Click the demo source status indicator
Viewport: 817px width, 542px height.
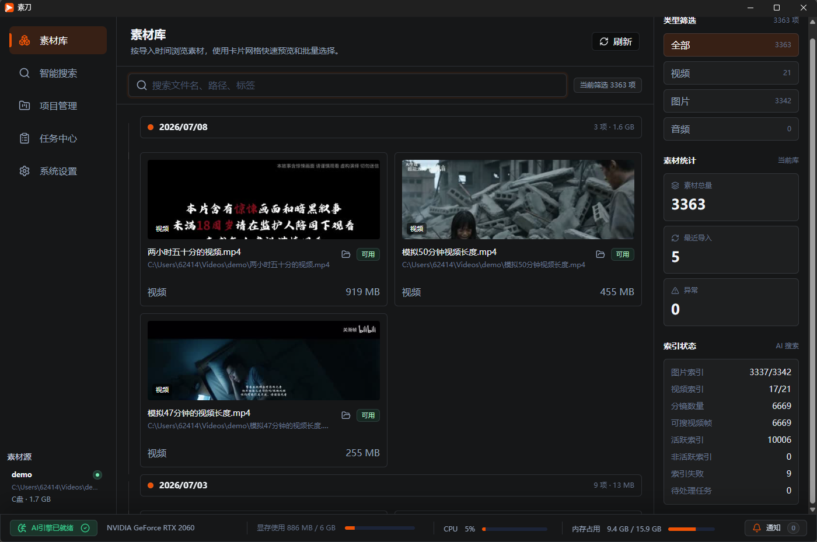pyautogui.click(x=97, y=475)
